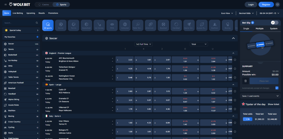
Task: Switch to the Casino toggle
Action: pyautogui.click(x=44, y=4)
